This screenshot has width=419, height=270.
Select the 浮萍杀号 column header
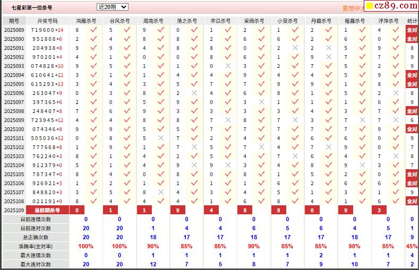pos(388,21)
